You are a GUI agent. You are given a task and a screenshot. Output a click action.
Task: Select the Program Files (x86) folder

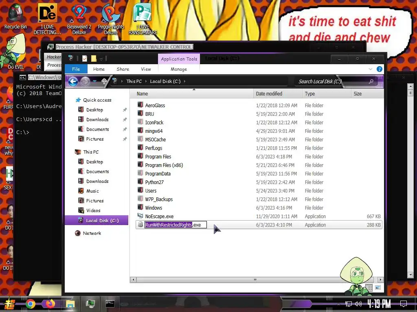pyautogui.click(x=164, y=165)
